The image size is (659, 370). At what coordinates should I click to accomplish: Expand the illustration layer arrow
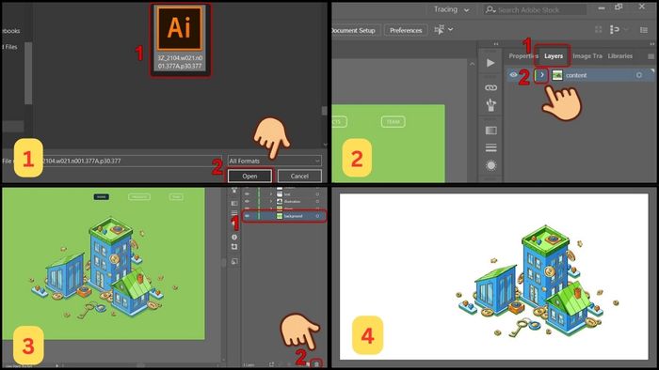point(271,202)
